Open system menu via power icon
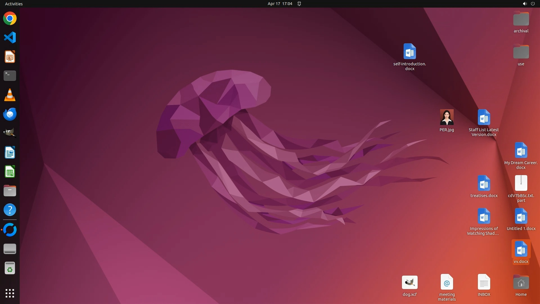 point(533,4)
